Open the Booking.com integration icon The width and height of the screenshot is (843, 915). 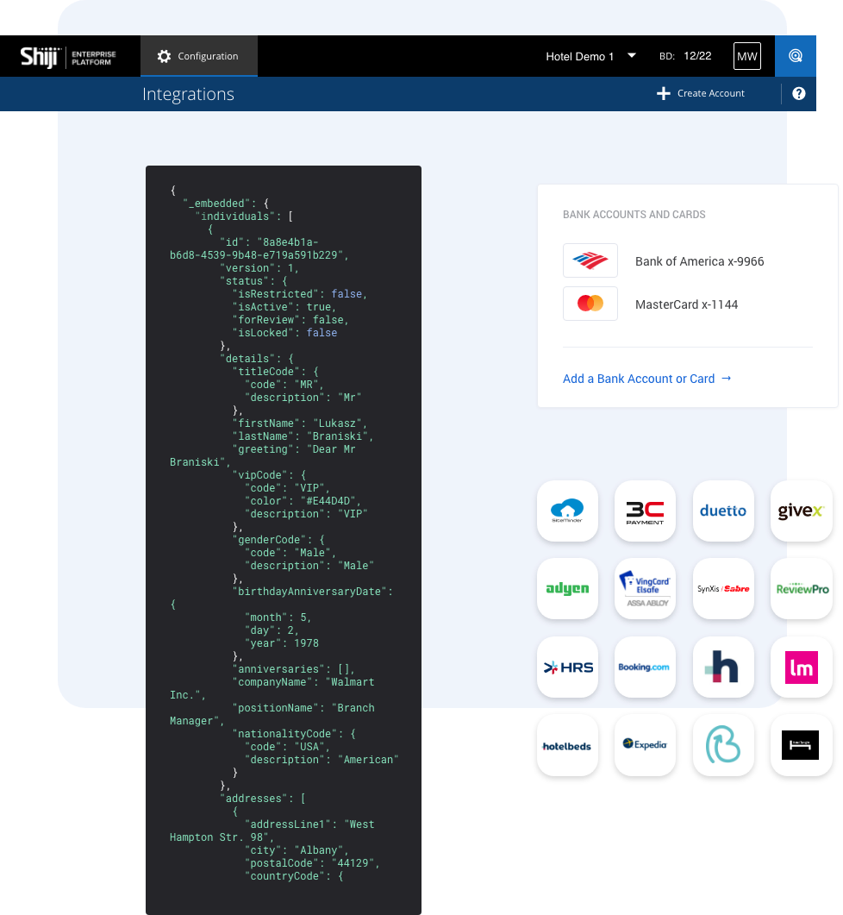[x=645, y=667]
